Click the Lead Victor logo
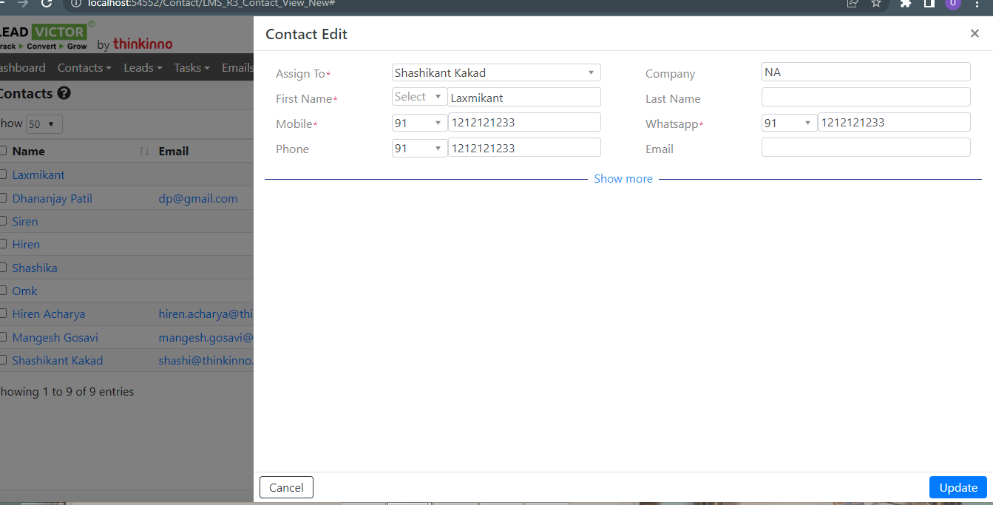The height and width of the screenshot is (505, 993). click(47, 35)
